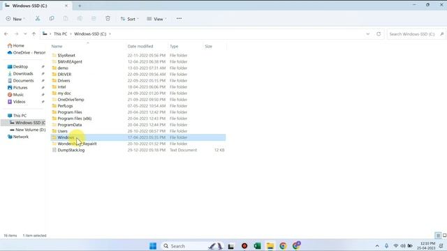Sort by Size column header
The image size is (447, 251).
[x=208, y=46]
